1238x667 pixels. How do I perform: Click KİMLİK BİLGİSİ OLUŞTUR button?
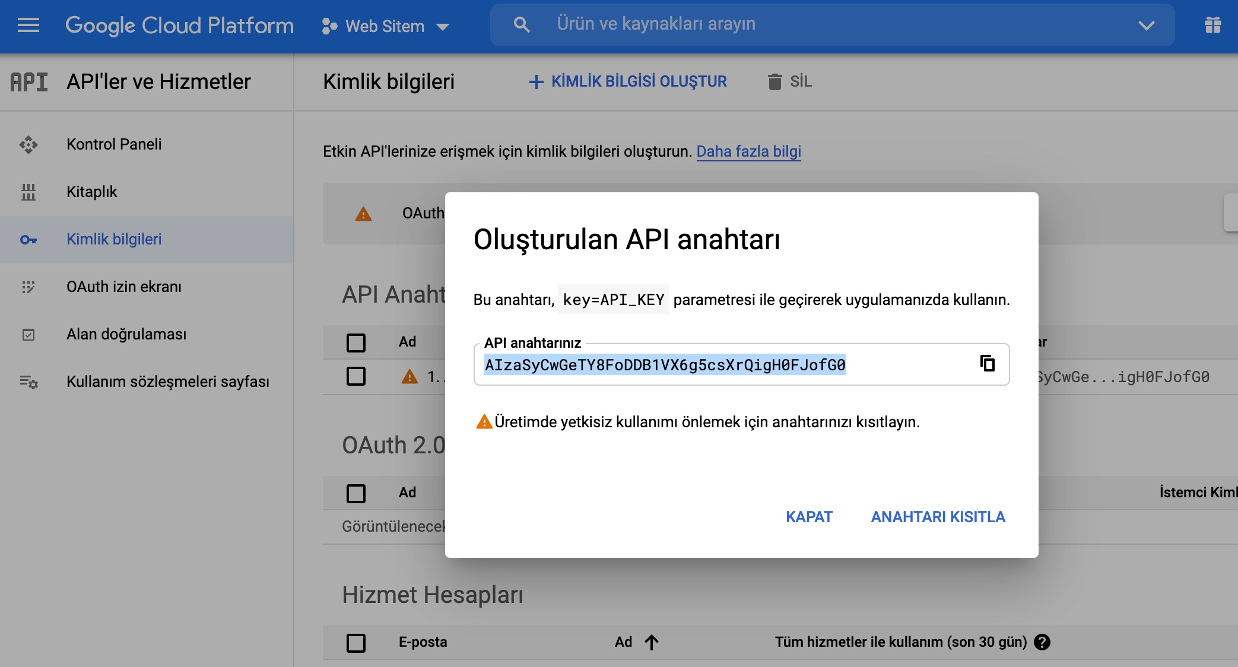(x=628, y=81)
